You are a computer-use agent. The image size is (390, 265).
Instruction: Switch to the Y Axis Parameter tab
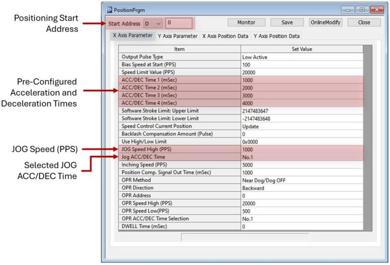(178, 36)
